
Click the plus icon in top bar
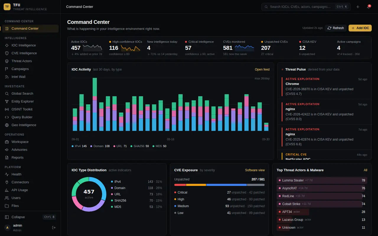tap(358, 7)
